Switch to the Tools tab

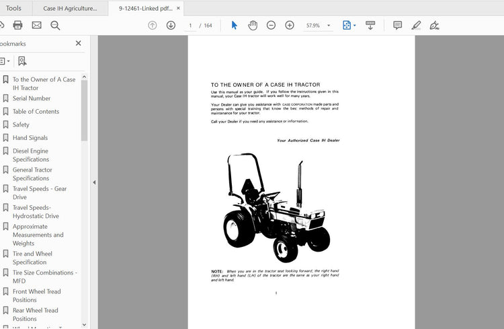click(13, 8)
